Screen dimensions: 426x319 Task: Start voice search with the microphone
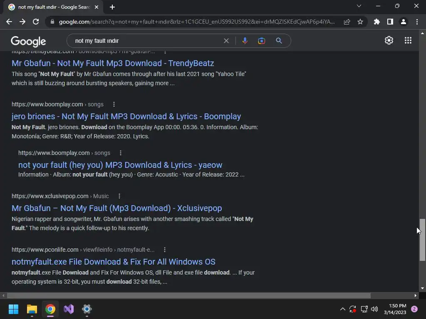(x=245, y=41)
